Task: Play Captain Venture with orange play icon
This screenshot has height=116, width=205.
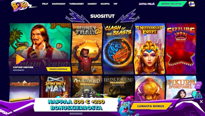Action: pos(20,59)
